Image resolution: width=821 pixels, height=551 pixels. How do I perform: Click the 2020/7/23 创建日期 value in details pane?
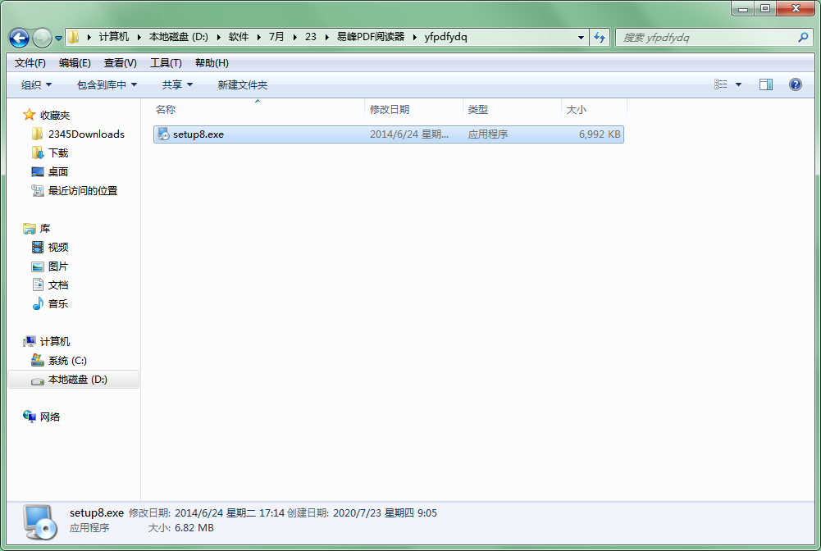click(x=385, y=512)
